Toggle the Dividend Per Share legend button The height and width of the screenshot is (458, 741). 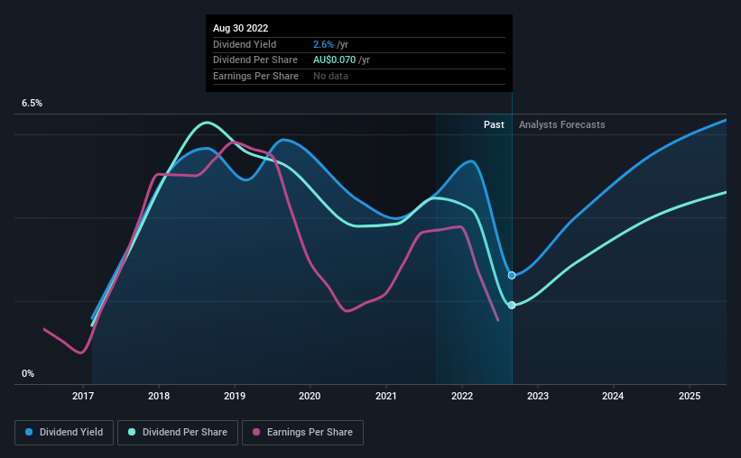point(178,433)
